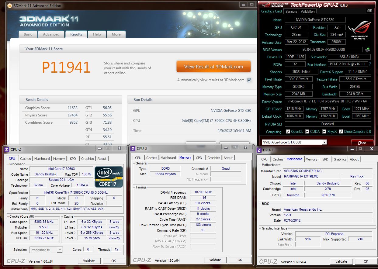Click View Result at 3DMark.com button
The width and height of the screenshot is (378, 269).
click(x=213, y=67)
